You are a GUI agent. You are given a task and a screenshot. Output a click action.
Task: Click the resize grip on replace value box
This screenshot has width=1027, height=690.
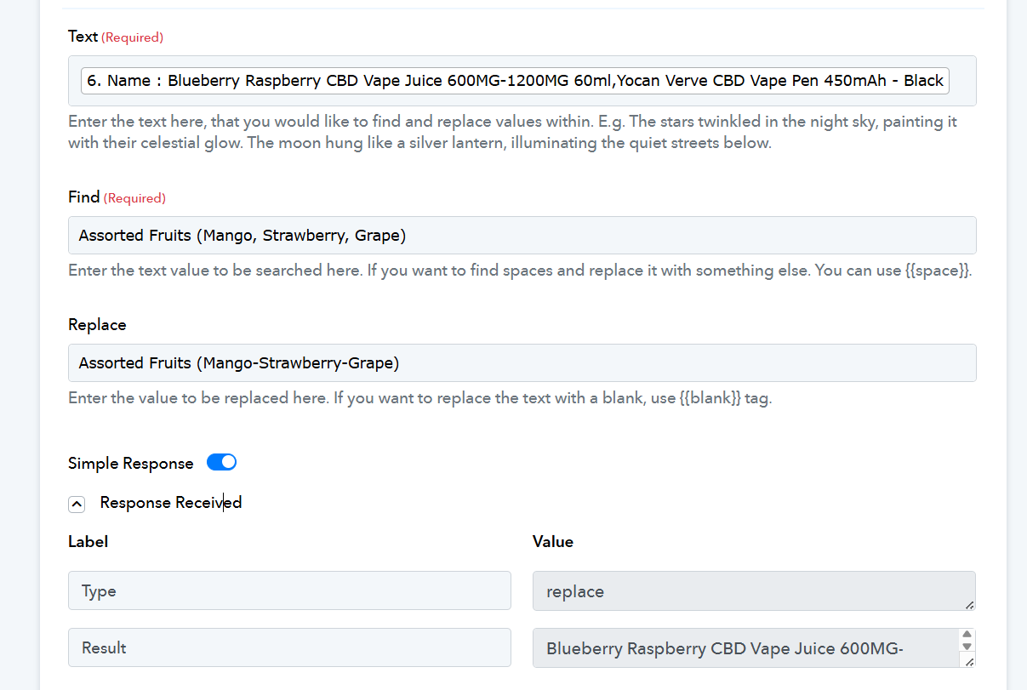[x=969, y=604]
